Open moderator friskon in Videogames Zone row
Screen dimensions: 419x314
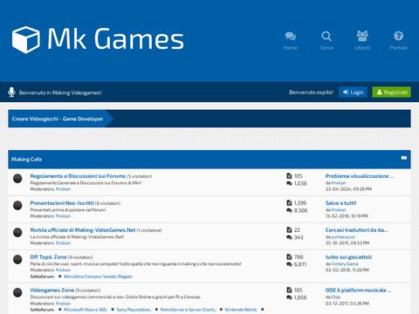point(63,304)
